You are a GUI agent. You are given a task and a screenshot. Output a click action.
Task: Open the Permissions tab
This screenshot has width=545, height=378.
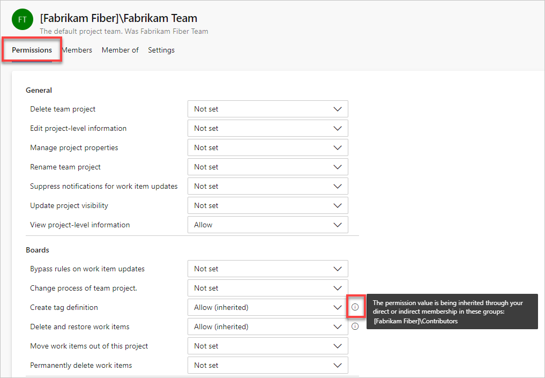pos(32,50)
